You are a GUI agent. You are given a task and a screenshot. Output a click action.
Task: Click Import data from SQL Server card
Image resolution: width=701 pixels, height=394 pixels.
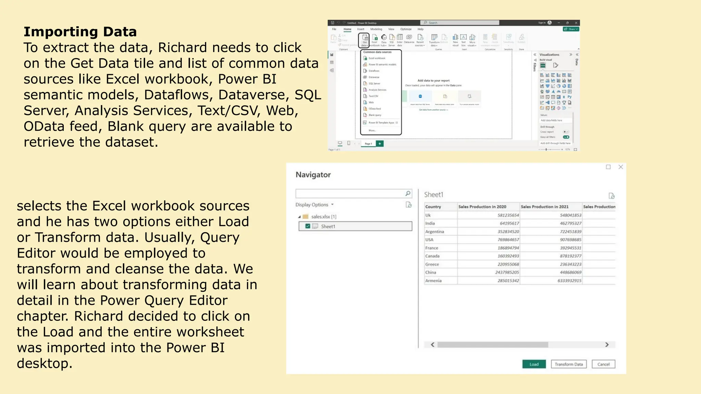420,99
